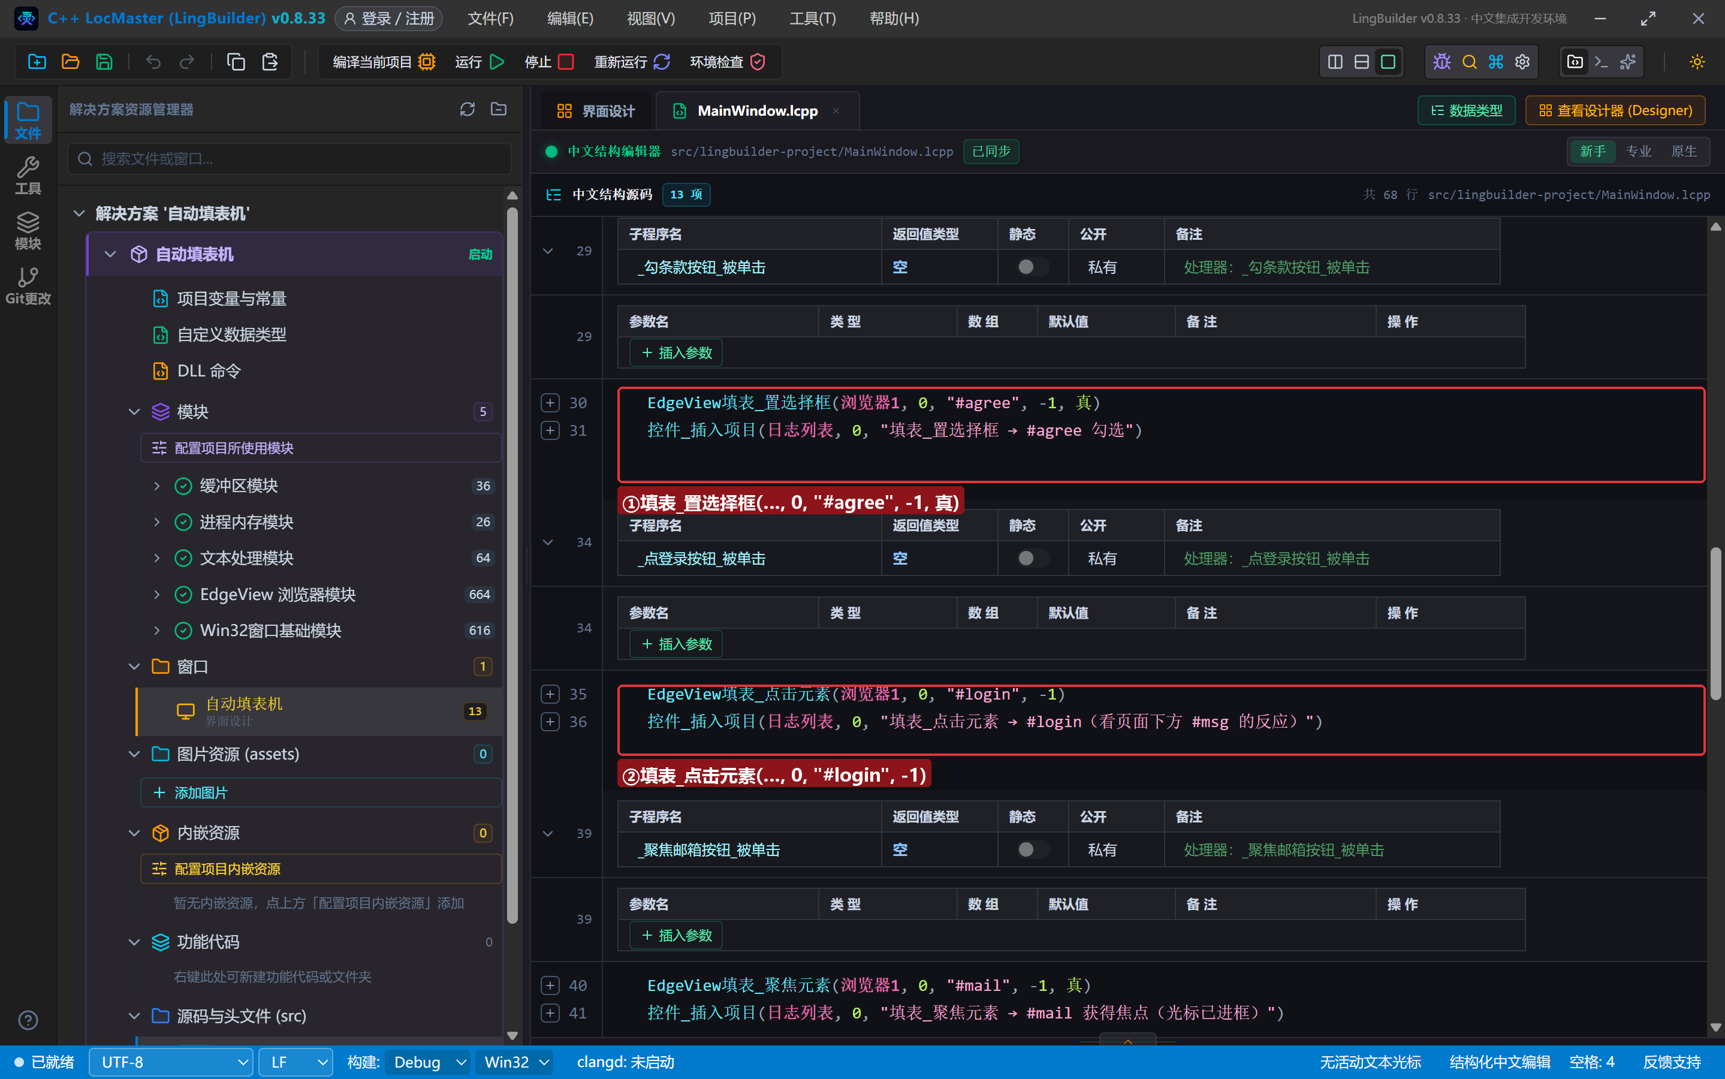Click the redo arrow icon
This screenshot has width=1725, height=1079.
coord(187,62)
